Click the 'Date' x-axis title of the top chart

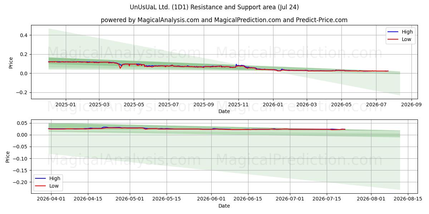point(224,111)
